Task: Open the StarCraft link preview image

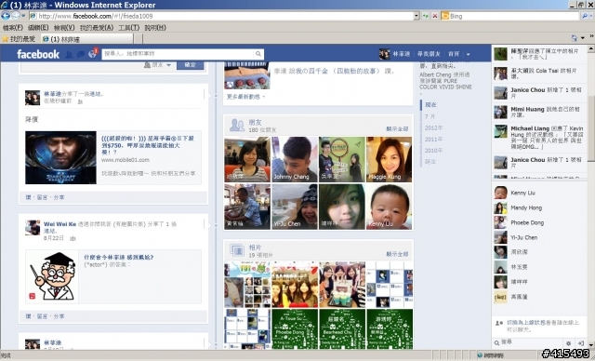Action: pos(60,157)
